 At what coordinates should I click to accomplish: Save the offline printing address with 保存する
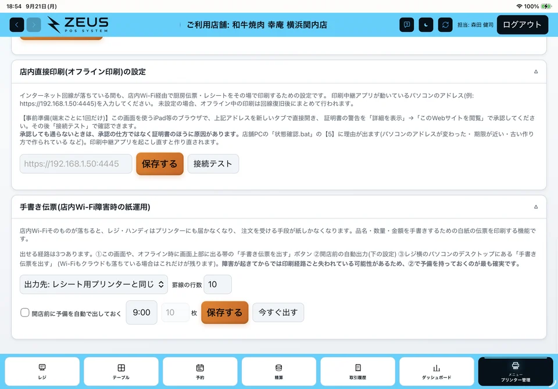[x=160, y=164]
